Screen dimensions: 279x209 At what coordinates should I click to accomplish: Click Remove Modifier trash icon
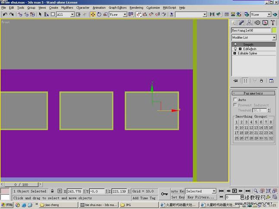(261, 81)
